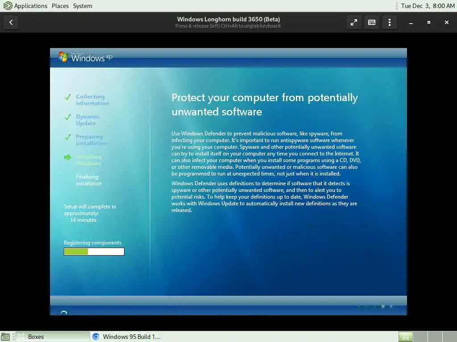Click the Windows XP logo

85,57
